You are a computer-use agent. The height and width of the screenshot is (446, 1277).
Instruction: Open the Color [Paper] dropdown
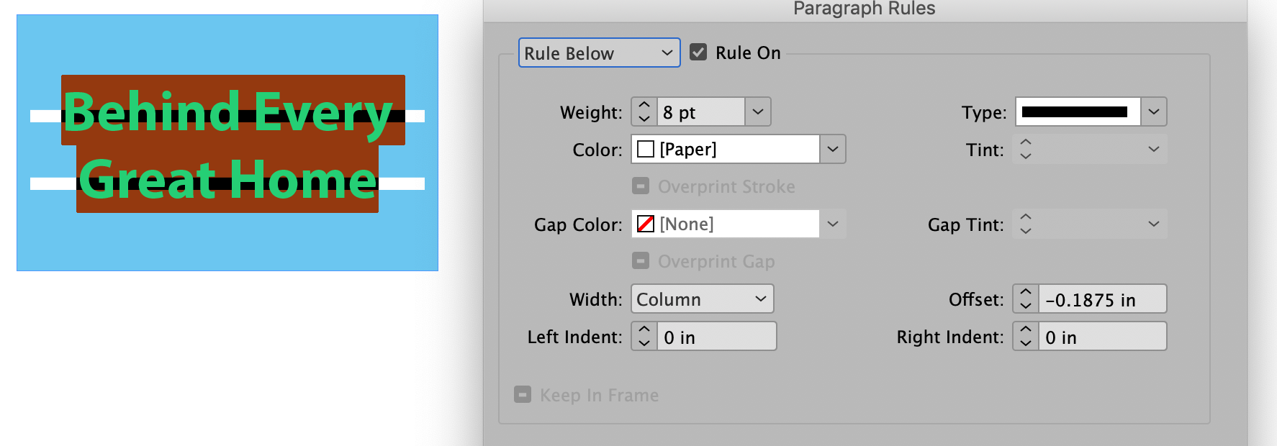[x=833, y=150]
